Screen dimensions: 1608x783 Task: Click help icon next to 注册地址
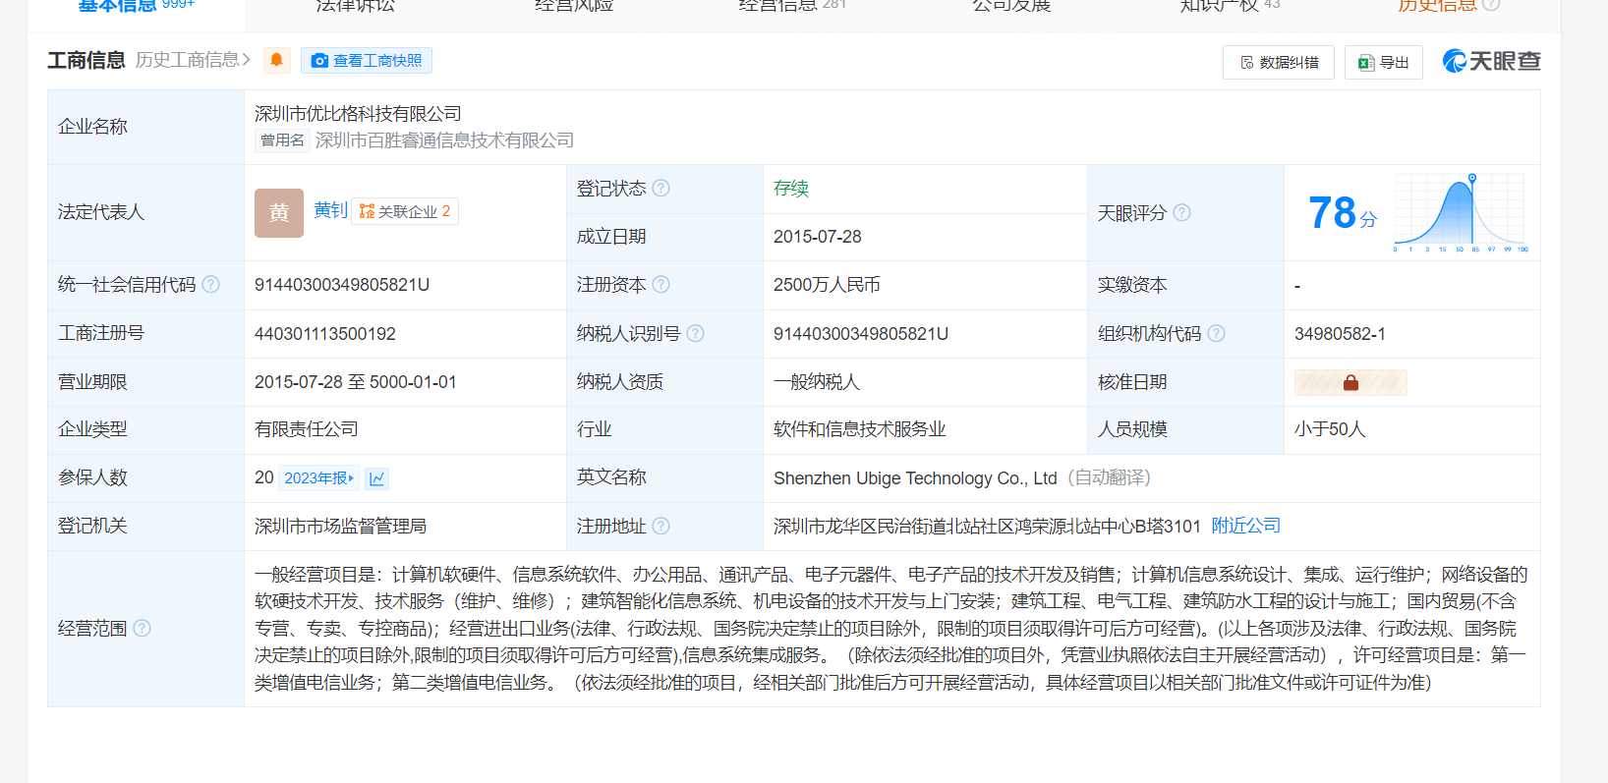(661, 527)
